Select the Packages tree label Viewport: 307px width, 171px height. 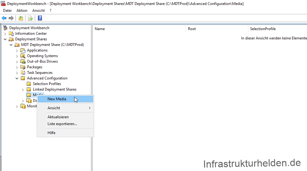click(35, 67)
